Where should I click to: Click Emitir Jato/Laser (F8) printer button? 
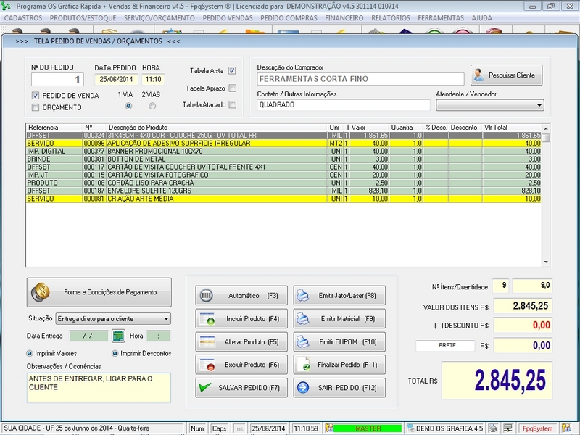[339, 296]
